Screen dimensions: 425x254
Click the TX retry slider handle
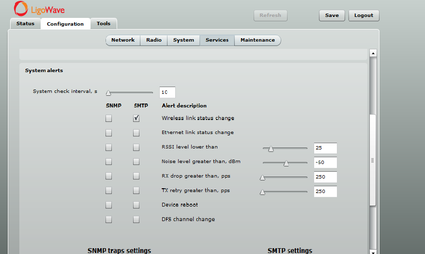(x=262, y=192)
